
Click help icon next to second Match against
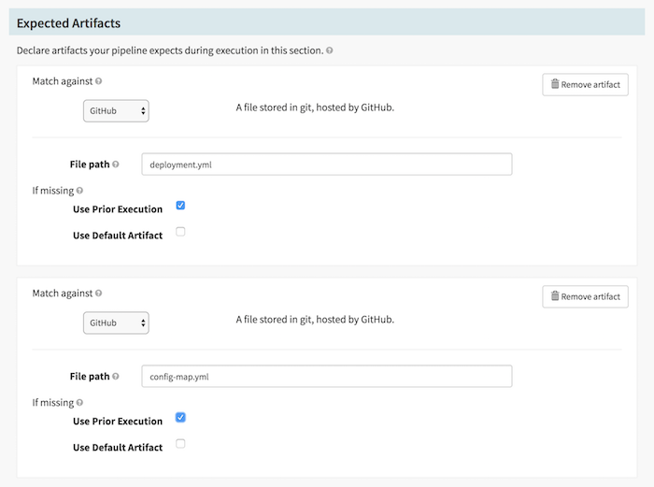(99, 294)
